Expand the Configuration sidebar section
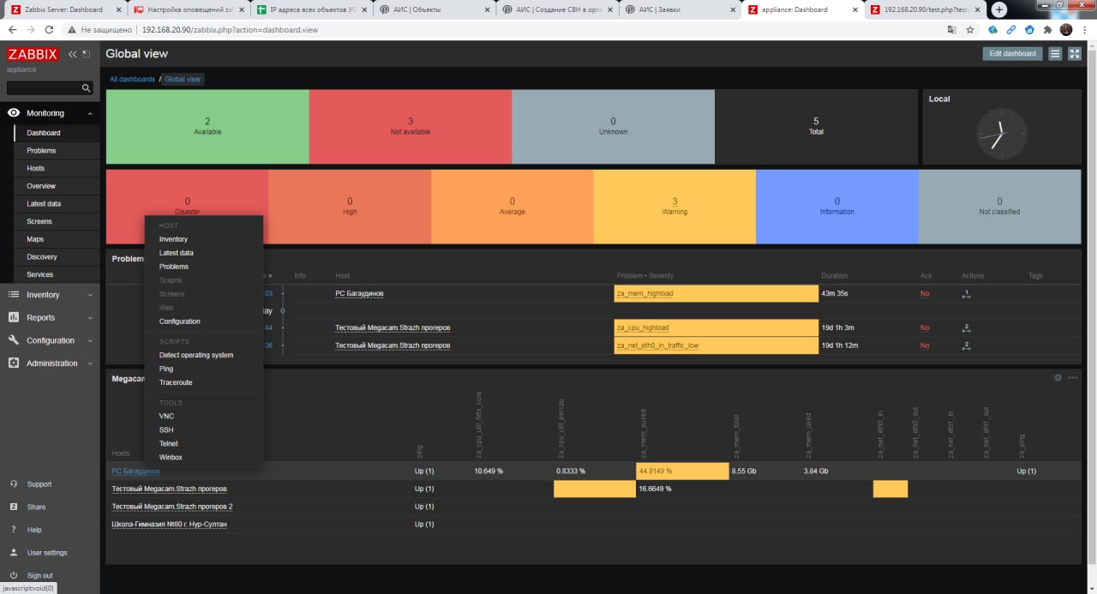The width and height of the screenshot is (1097, 594). (x=50, y=340)
